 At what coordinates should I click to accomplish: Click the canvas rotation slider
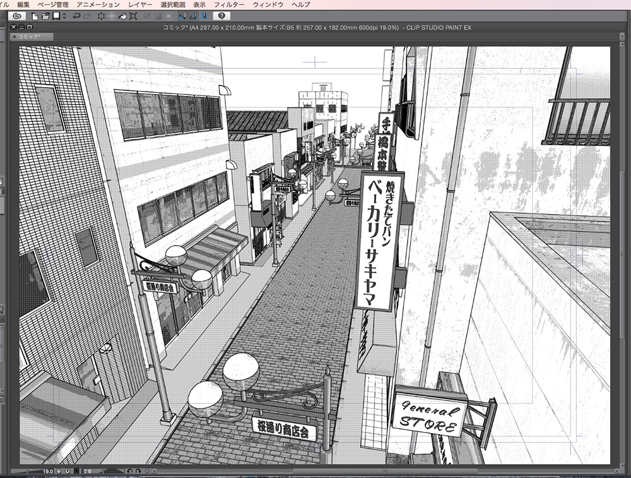[x=112, y=471]
